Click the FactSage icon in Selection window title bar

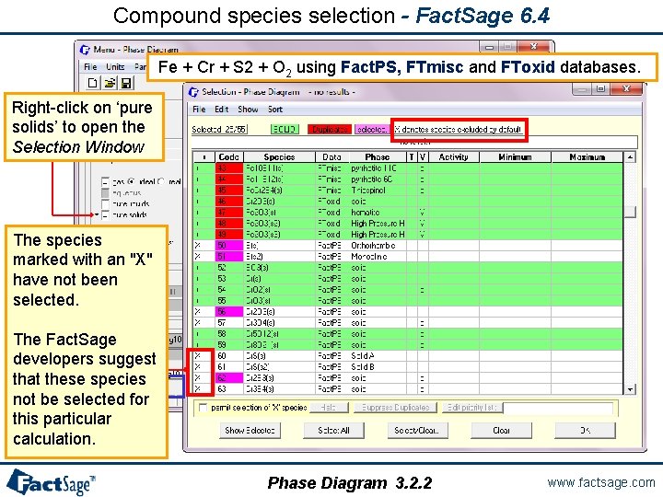point(193,92)
